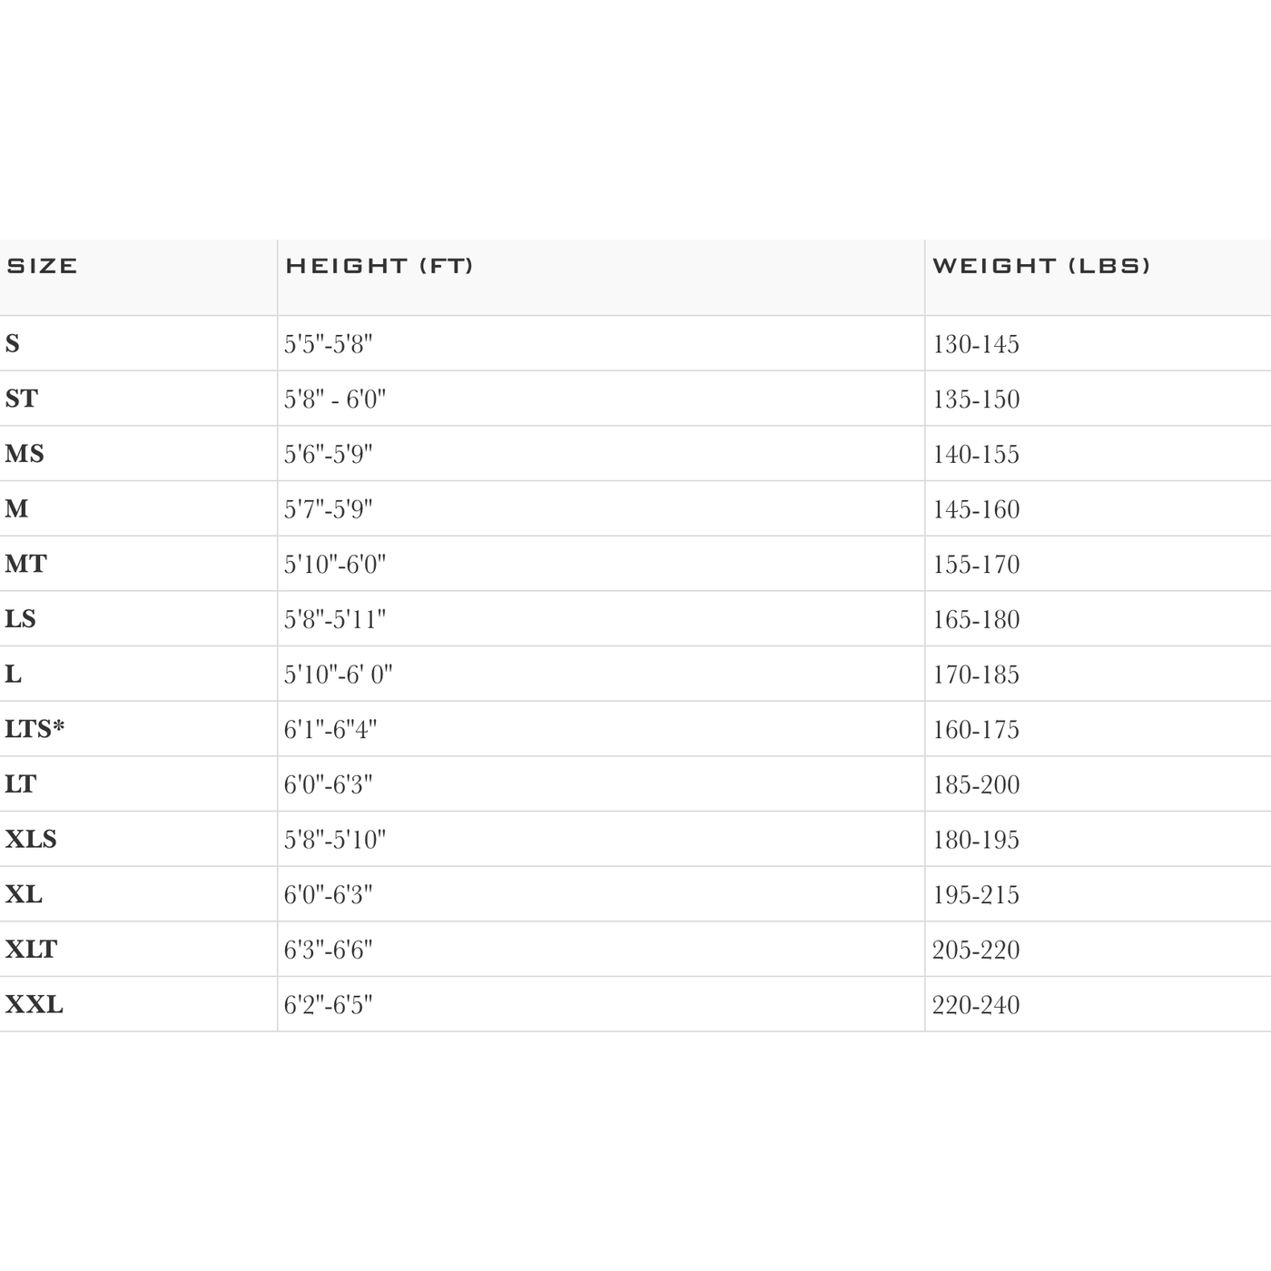Select the S size row label
This screenshot has height=1271, width=1271.
tap(13, 344)
